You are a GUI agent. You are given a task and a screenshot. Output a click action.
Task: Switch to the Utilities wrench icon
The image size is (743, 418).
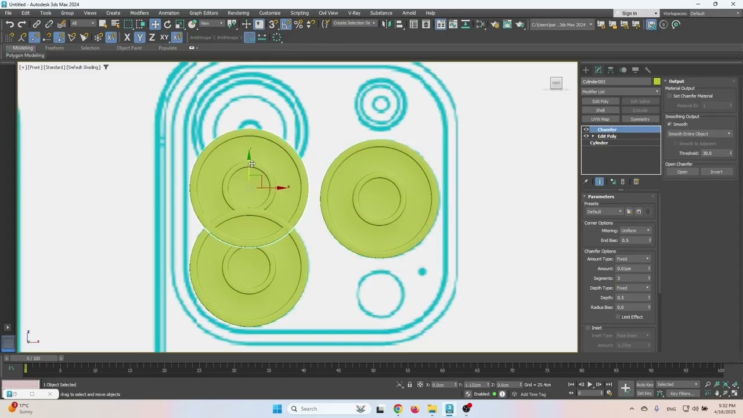[648, 70]
